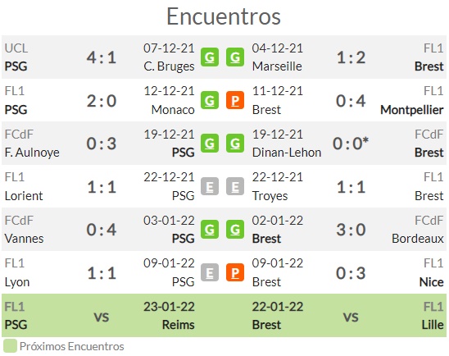Select the Montpellier team name
Screen dimensions: 449x356
(x=412, y=110)
